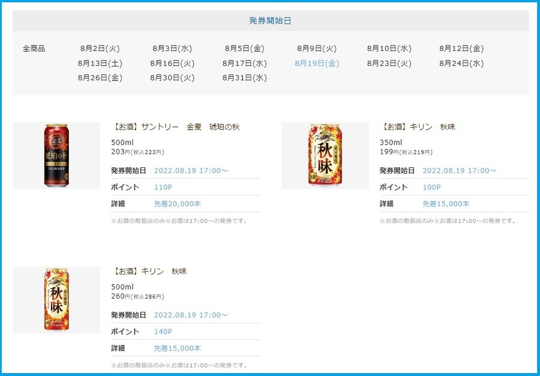Click start date of 350ml 秋味
540x376 pixels.
pyautogui.click(x=460, y=170)
